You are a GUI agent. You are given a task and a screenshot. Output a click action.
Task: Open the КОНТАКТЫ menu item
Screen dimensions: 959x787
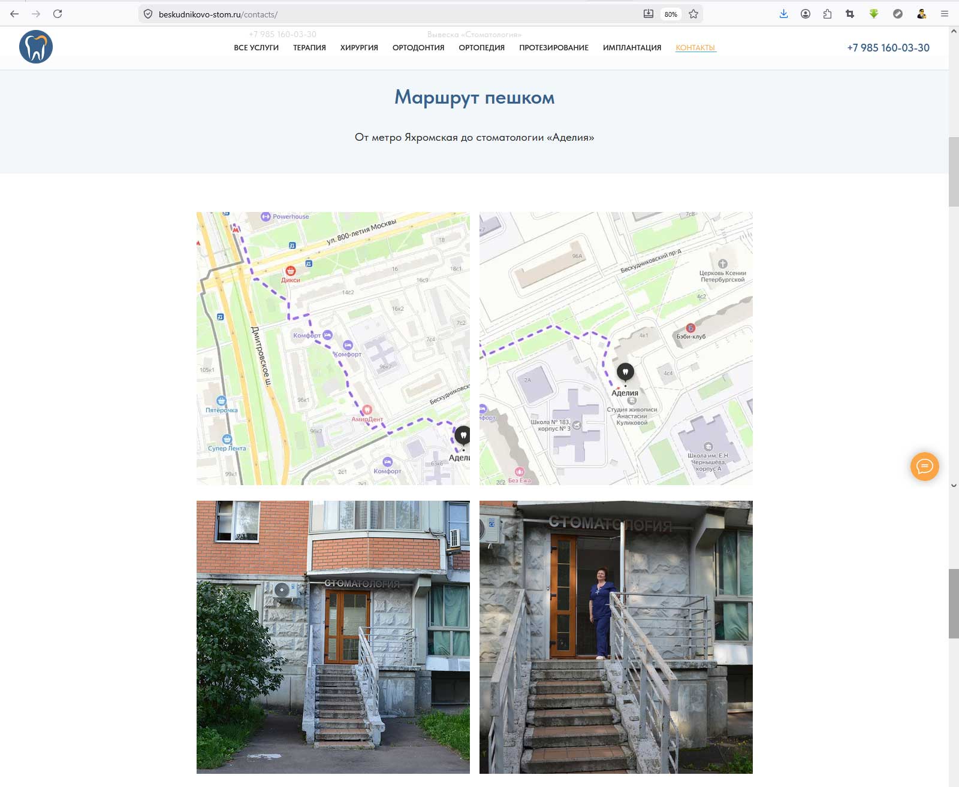point(695,48)
